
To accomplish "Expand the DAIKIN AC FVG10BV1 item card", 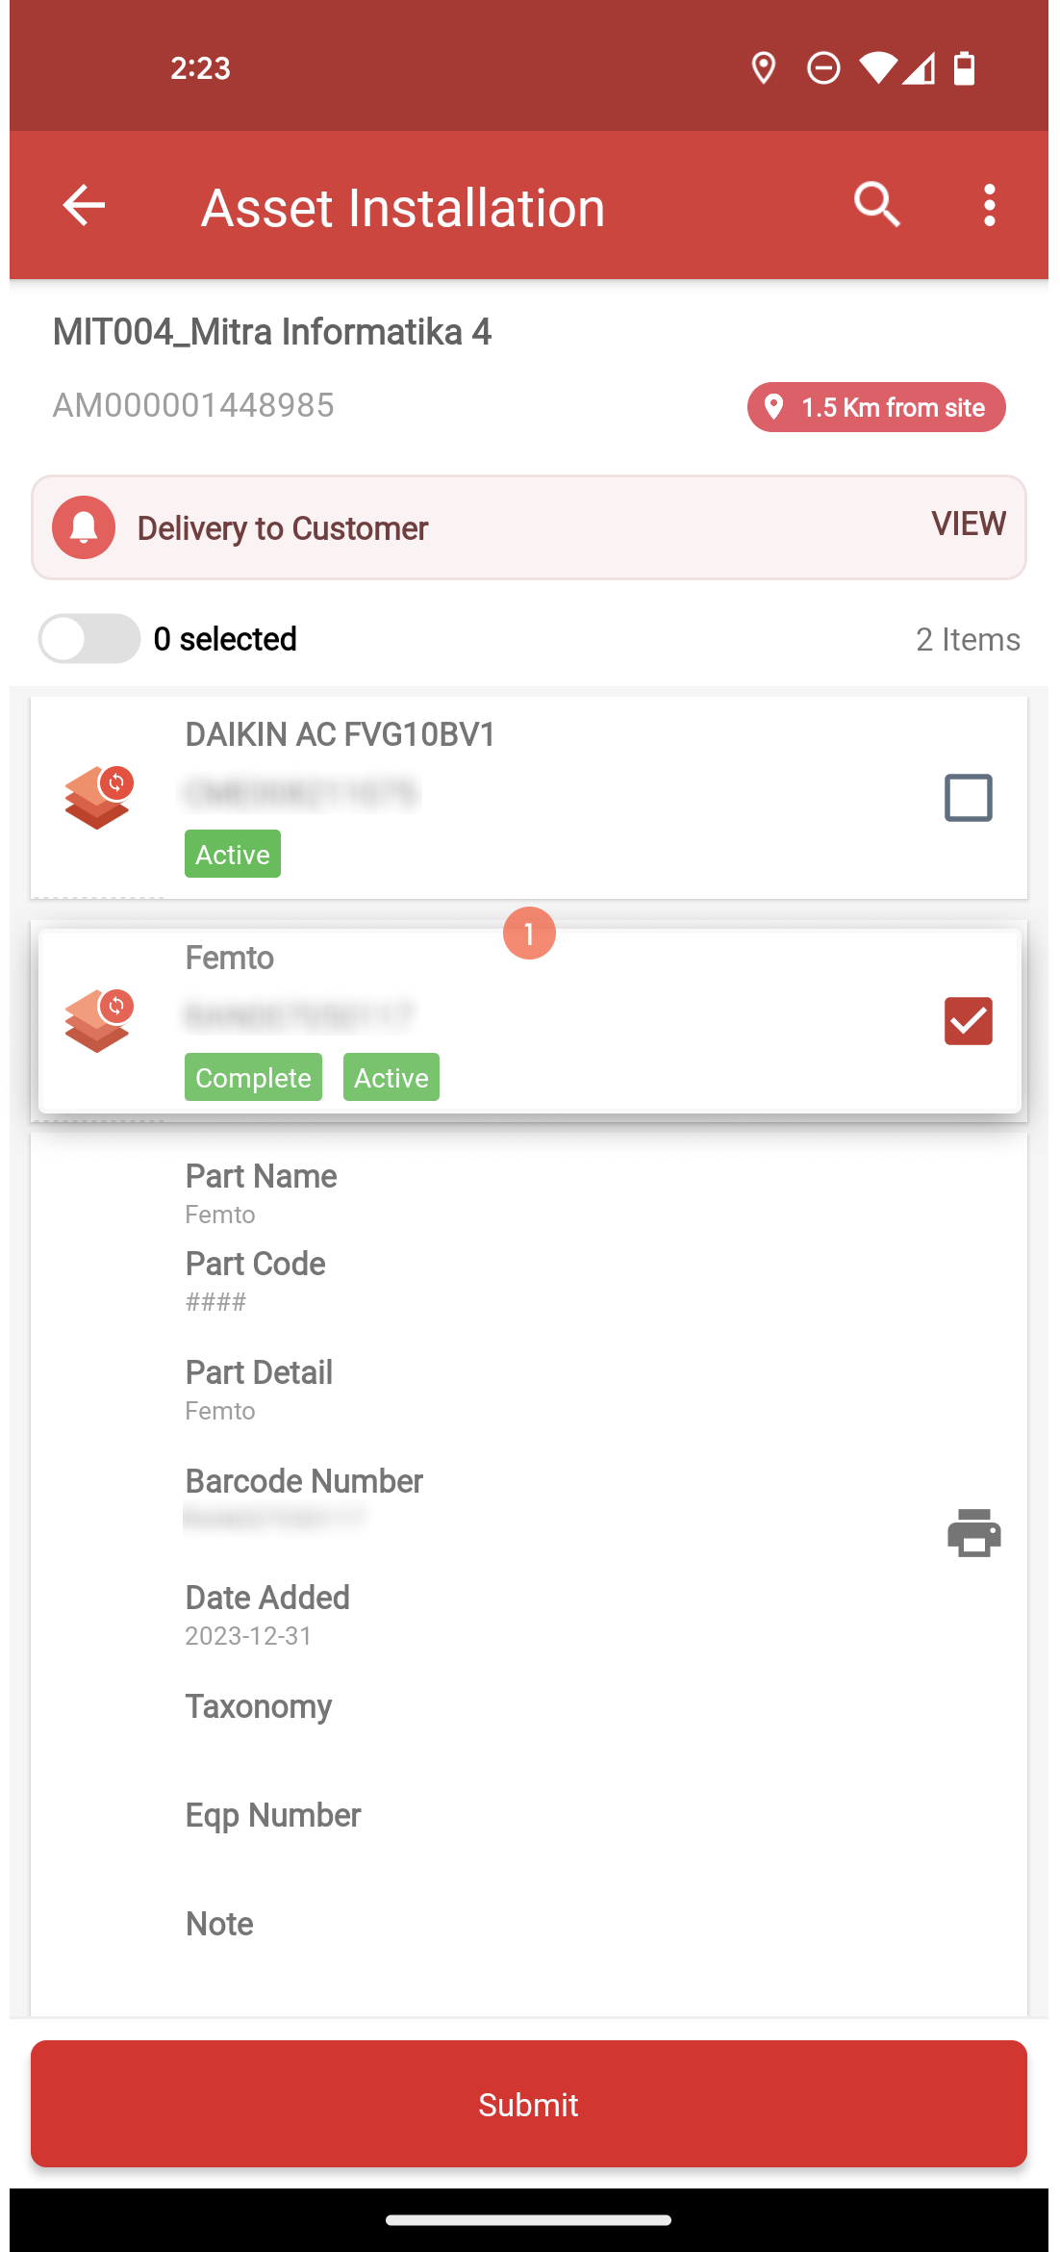I will coord(529,798).
